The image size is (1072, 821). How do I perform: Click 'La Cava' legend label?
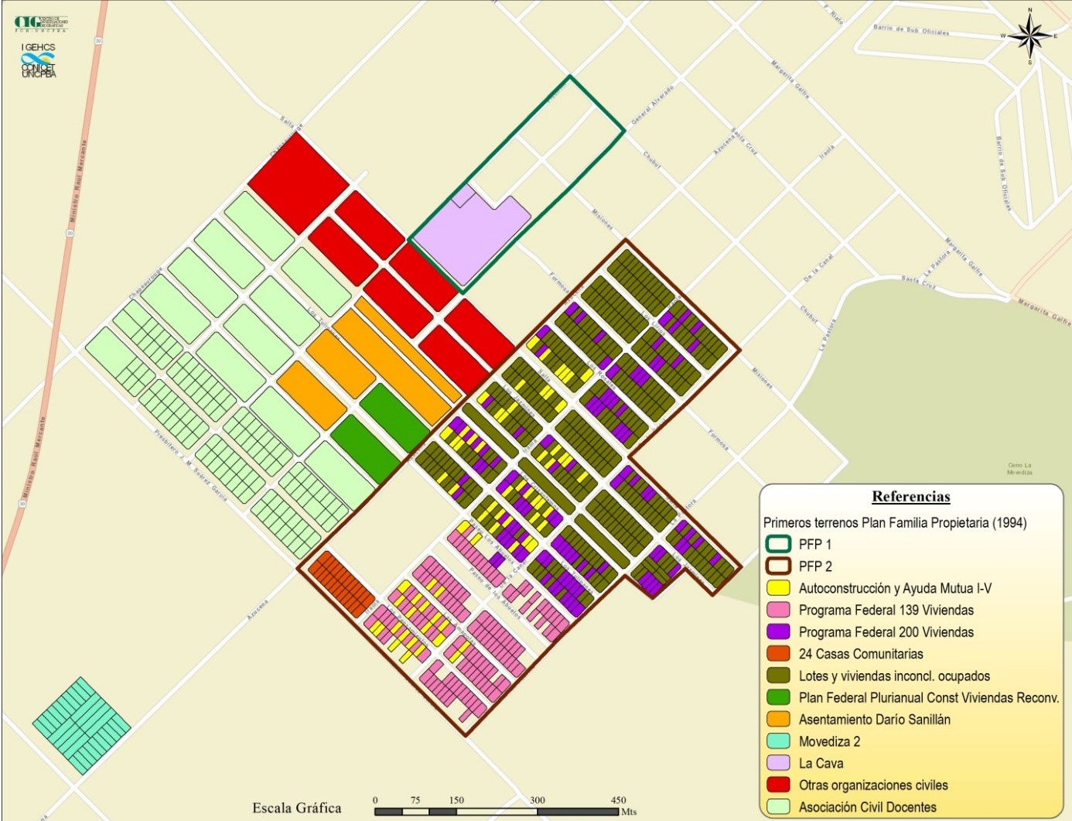click(821, 763)
